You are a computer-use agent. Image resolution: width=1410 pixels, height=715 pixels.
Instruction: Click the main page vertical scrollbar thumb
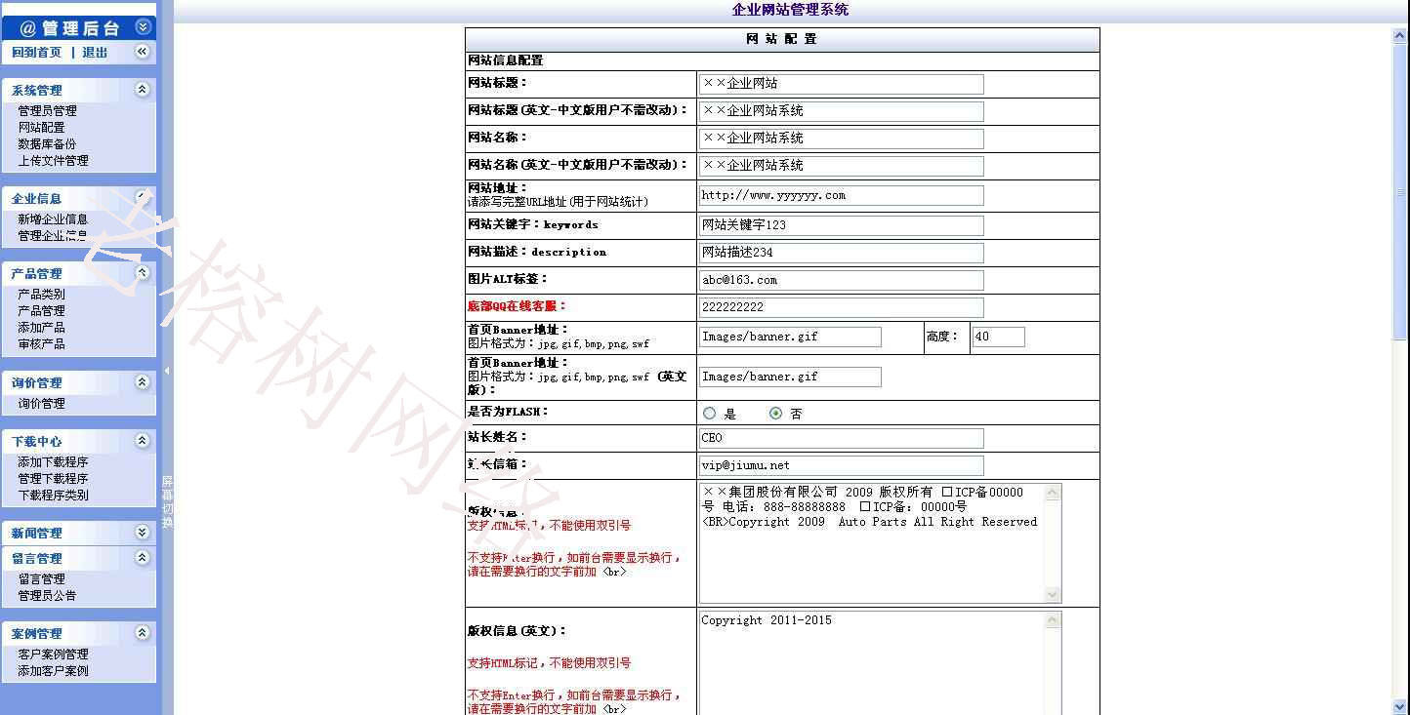tap(1400, 191)
